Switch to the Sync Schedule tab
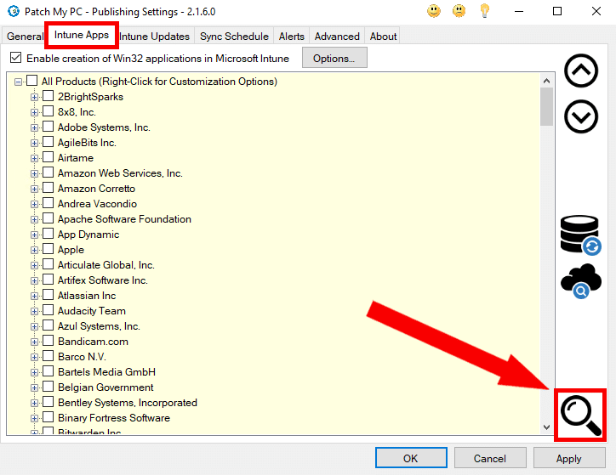The height and width of the screenshot is (475, 616). pyautogui.click(x=234, y=37)
